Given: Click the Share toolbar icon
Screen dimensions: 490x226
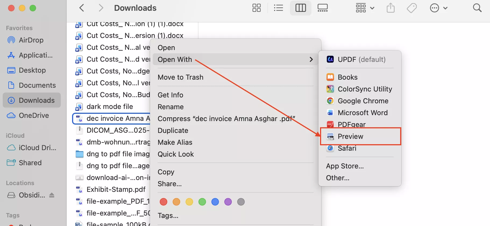Looking at the screenshot, I should point(390,8).
